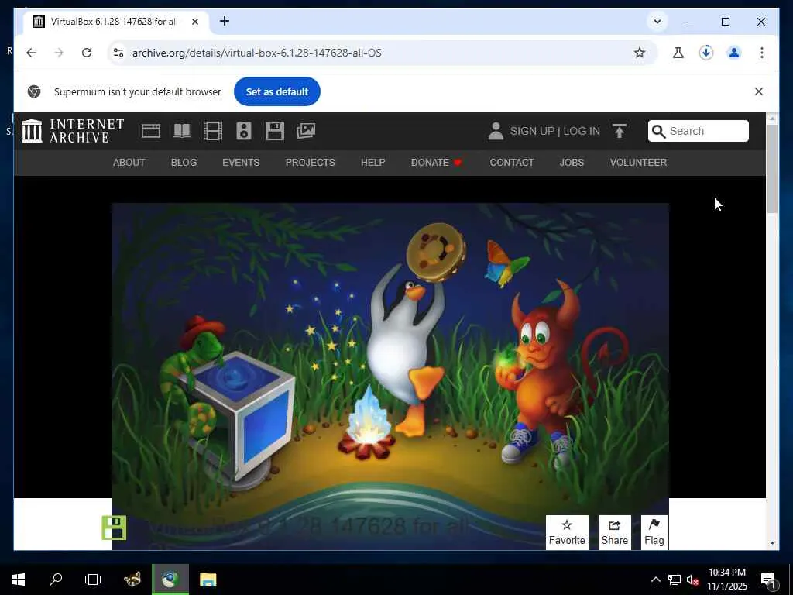Open the Texts book icon

(x=182, y=131)
